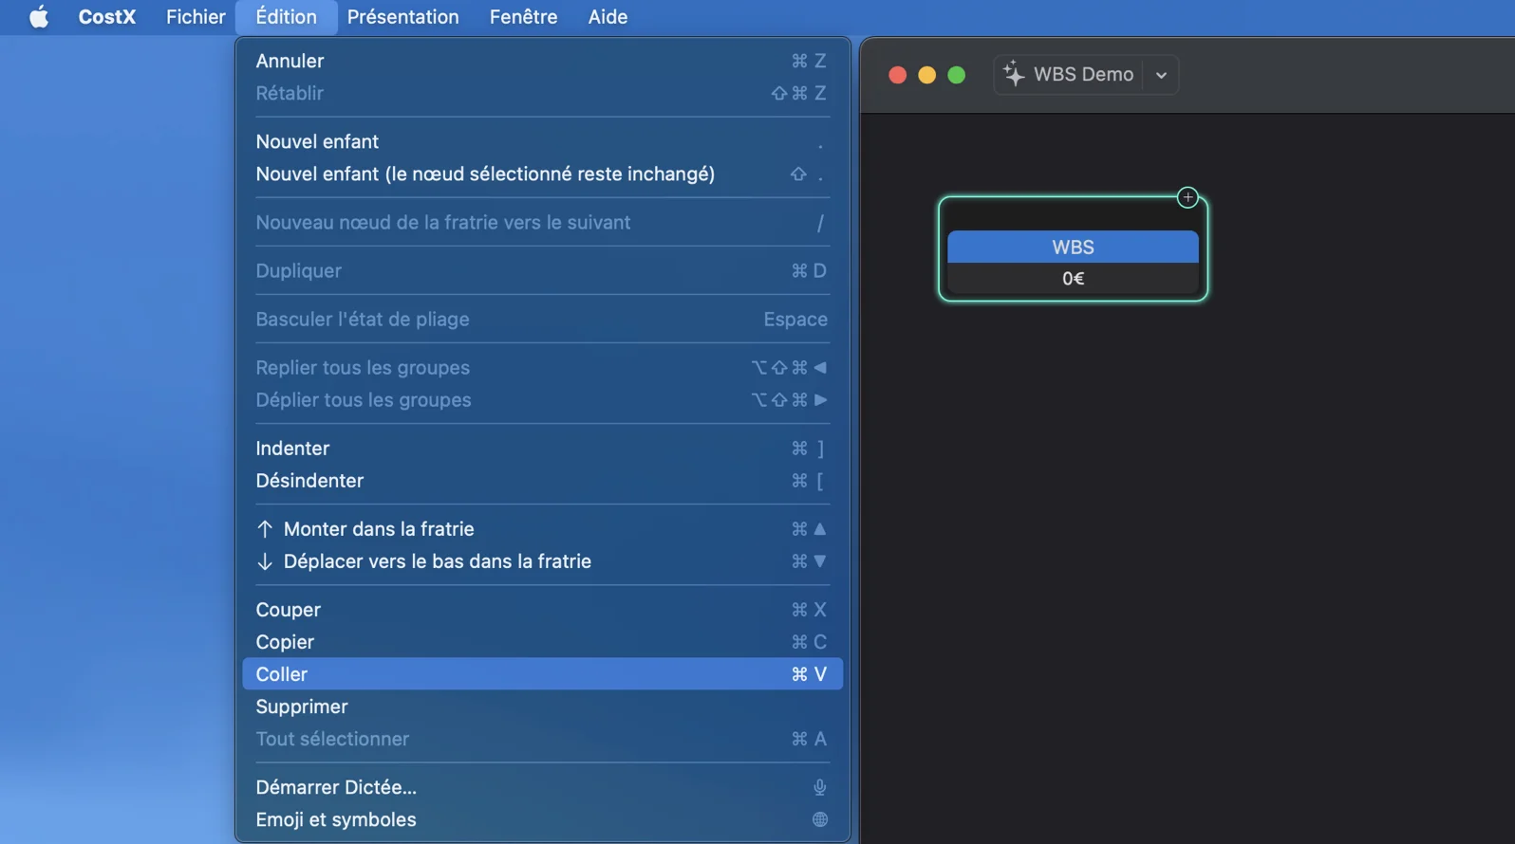
Task: Expand the WBS Demo dropdown chevron
Action: click(1160, 75)
